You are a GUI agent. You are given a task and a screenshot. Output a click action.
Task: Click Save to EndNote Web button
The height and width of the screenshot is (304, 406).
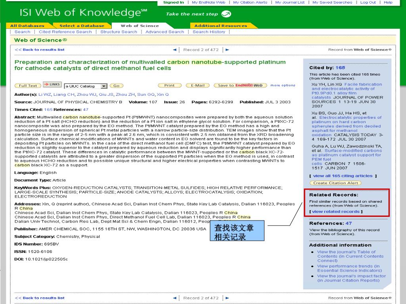[240, 85]
